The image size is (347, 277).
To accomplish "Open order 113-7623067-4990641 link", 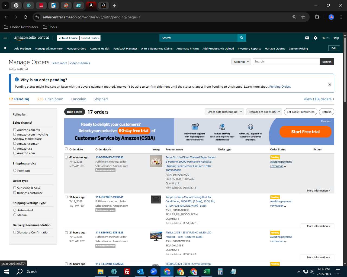I will pos(109,197).
